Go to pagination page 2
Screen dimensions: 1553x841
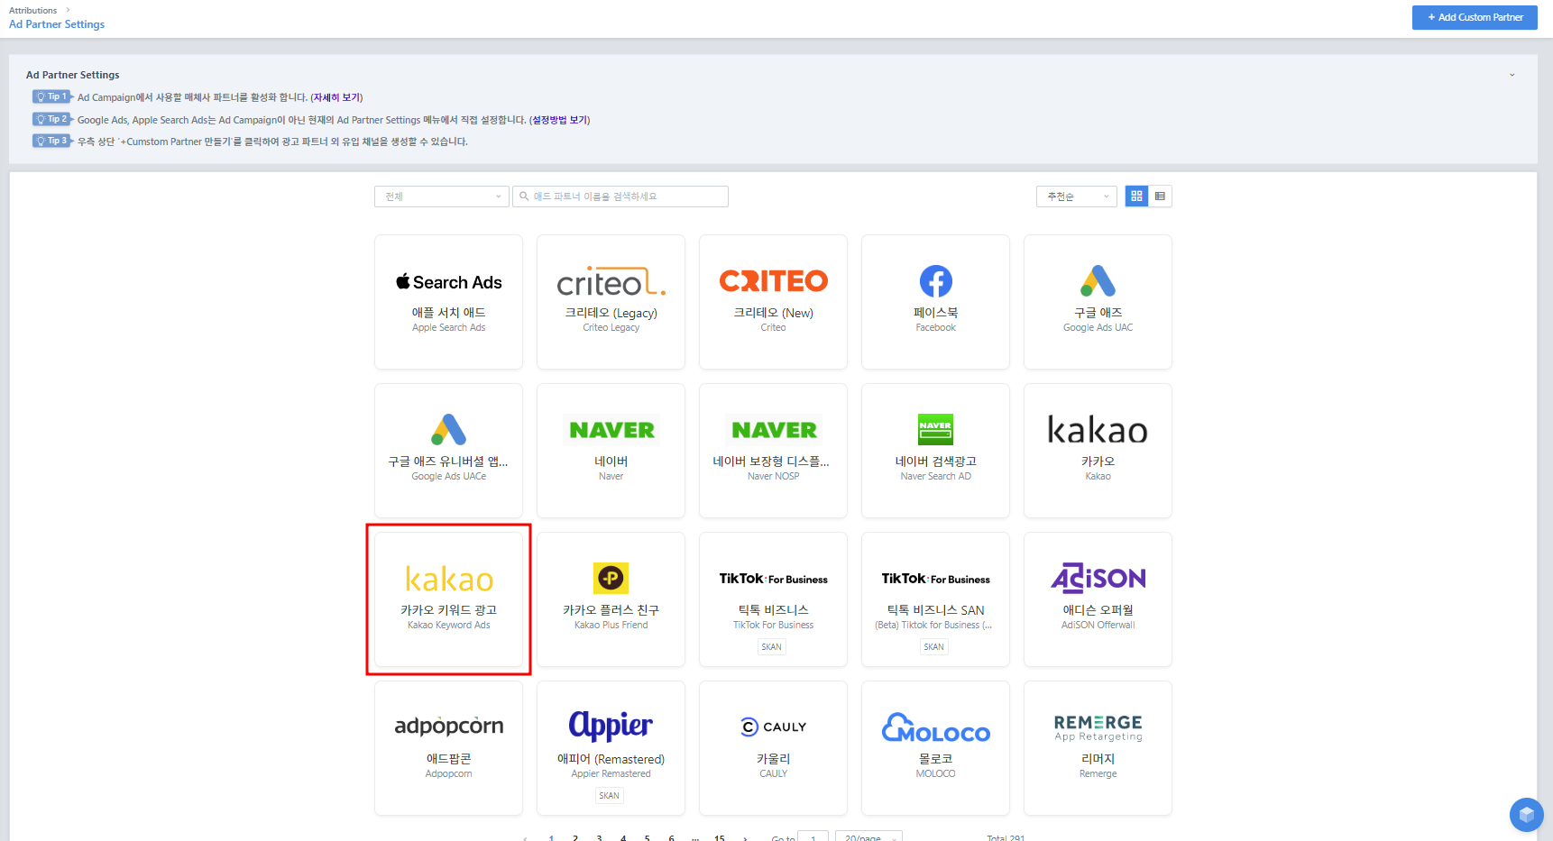pos(575,837)
